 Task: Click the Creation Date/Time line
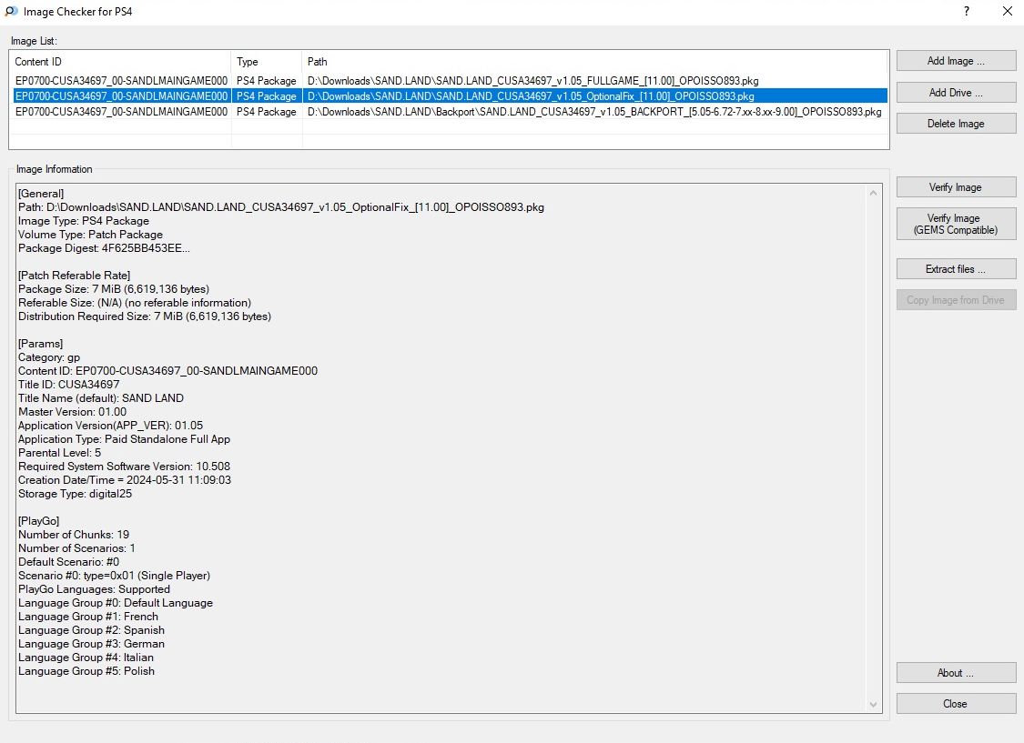[x=124, y=480]
